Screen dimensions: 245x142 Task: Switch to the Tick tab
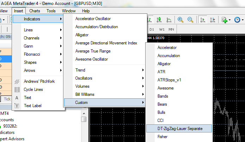click(x=6, y=99)
